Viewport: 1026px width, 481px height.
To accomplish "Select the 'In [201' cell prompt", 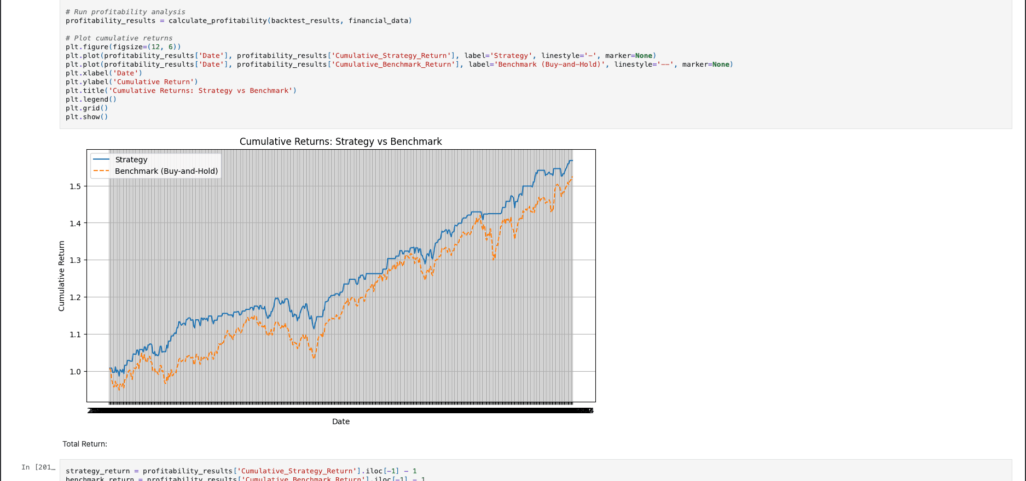I will click(38, 467).
